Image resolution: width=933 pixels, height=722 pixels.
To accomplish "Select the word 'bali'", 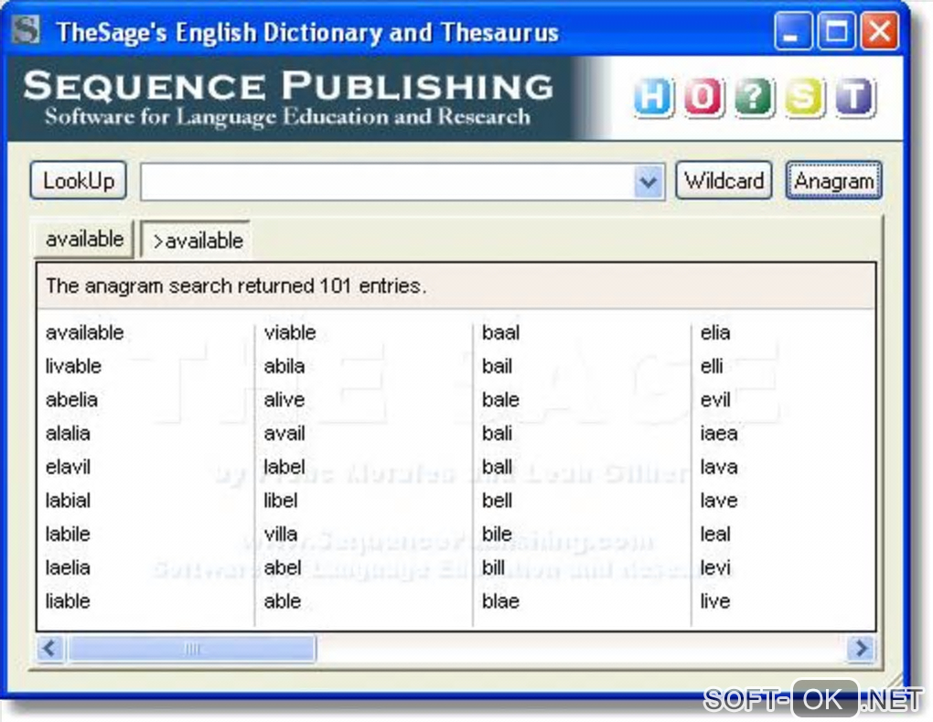I will (497, 434).
